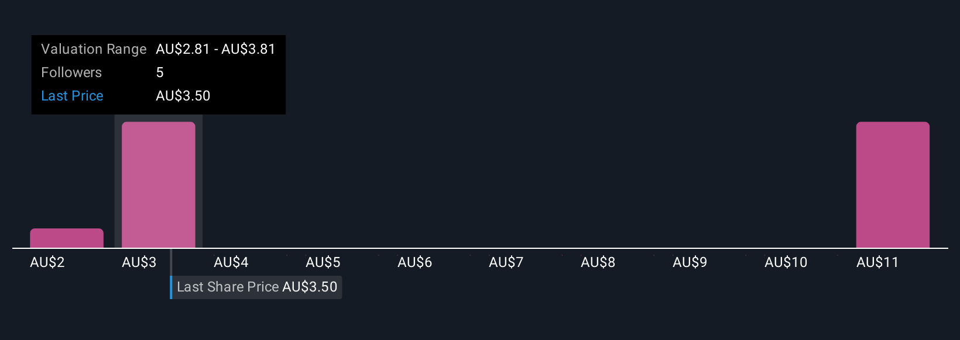Click the Valuation Range text in tooltip

(x=94, y=49)
